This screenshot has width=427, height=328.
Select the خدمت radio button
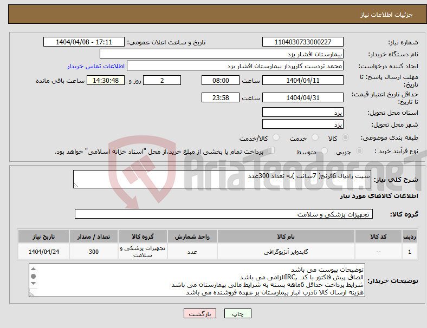pos(315,137)
